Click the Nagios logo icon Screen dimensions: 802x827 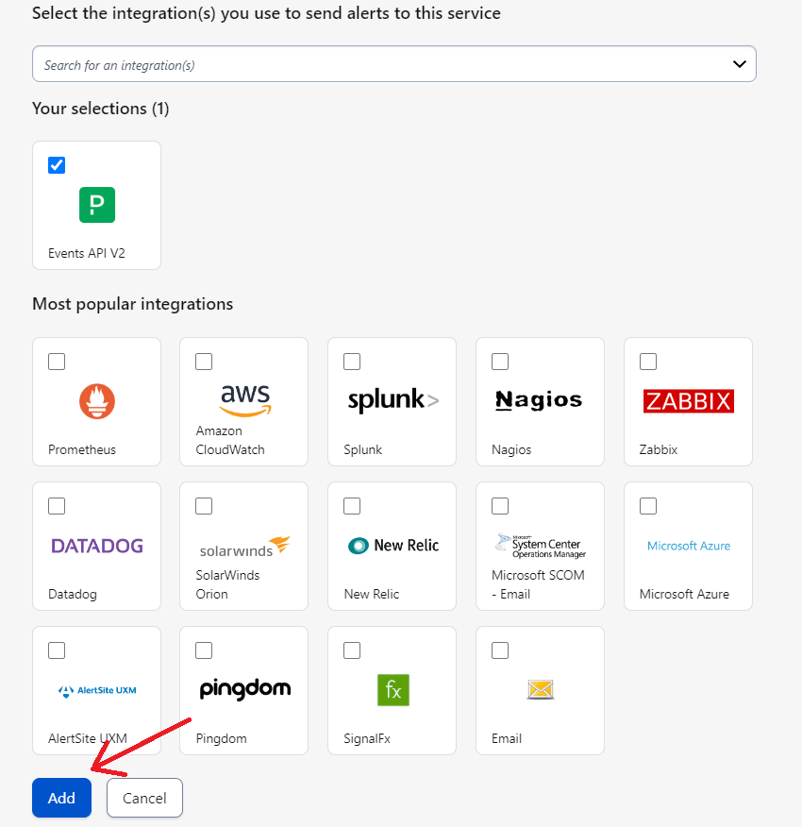click(539, 399)
